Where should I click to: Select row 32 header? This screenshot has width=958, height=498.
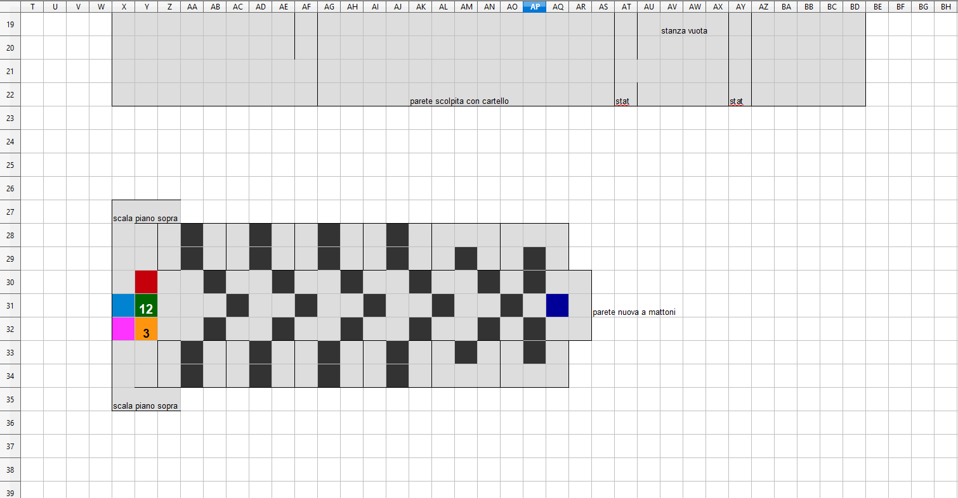click(10, 329)
